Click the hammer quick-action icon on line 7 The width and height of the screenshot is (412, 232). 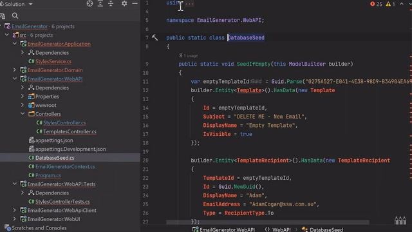(154, 37)
